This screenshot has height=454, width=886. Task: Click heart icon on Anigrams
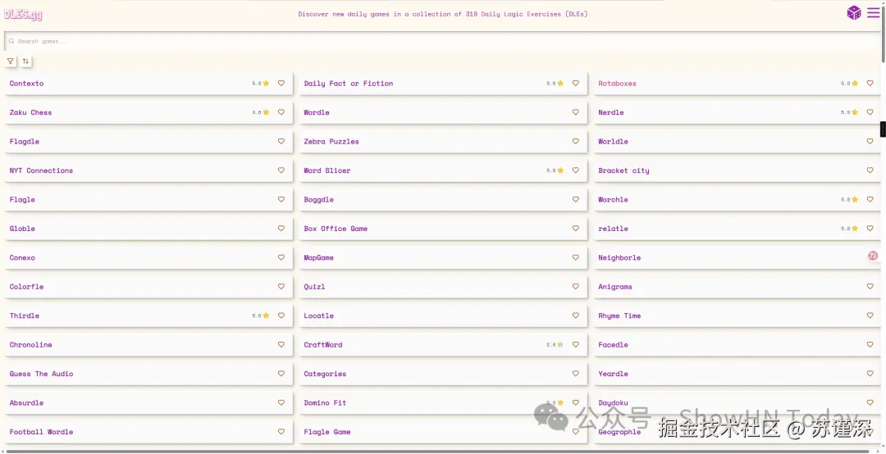coord(870,286)
